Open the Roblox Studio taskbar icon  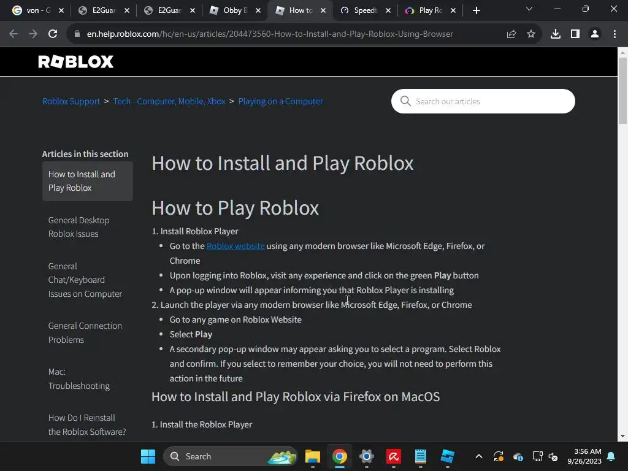click(x=447, y=456)
